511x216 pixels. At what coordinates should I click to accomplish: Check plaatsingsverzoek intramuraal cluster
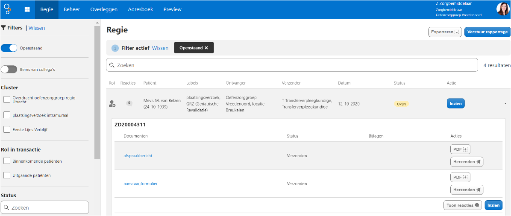click(6, 115)
